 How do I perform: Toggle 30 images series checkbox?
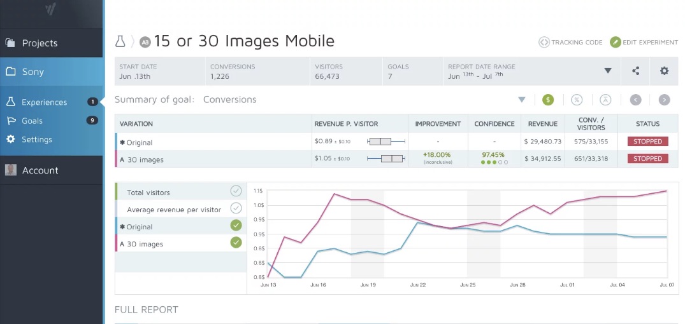(x=236, y=243)
